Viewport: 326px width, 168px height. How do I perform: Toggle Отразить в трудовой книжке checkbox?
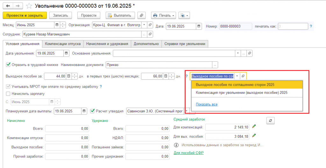pos(8,65)
